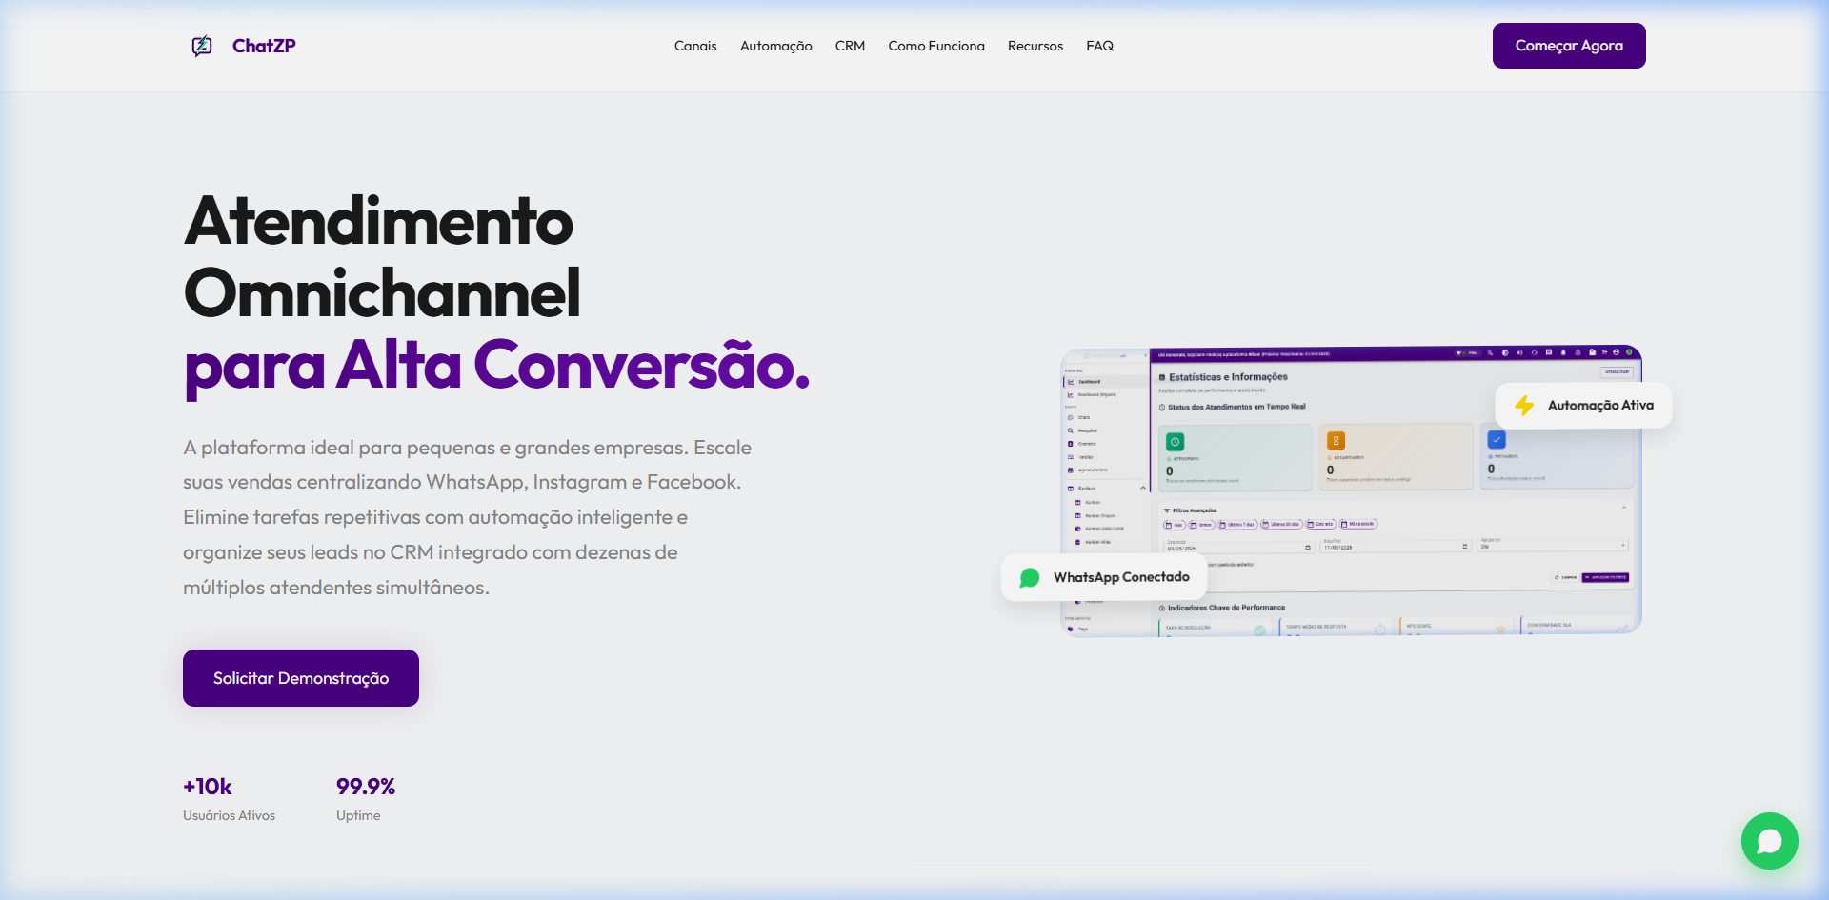
Task: Click the 'Omnichannel' headline word
Action: tap(382, 293)
